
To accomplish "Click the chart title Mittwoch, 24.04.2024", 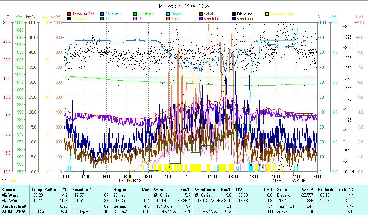I will point(185,6).
